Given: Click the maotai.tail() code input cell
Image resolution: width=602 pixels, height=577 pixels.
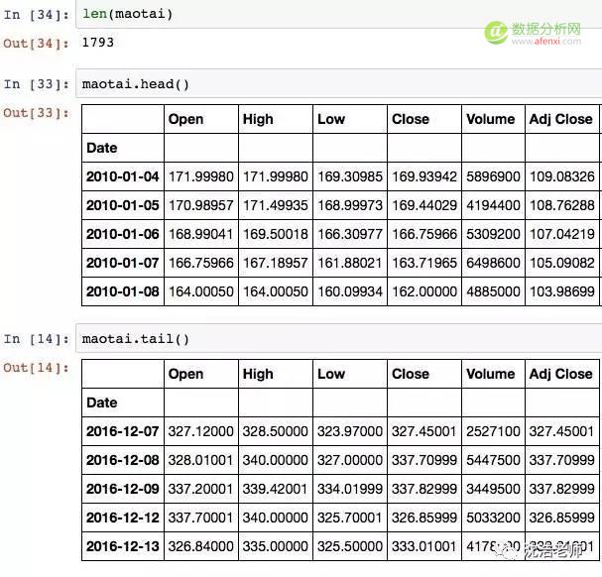Looking at the screenshot, I should tap(338, 338).
